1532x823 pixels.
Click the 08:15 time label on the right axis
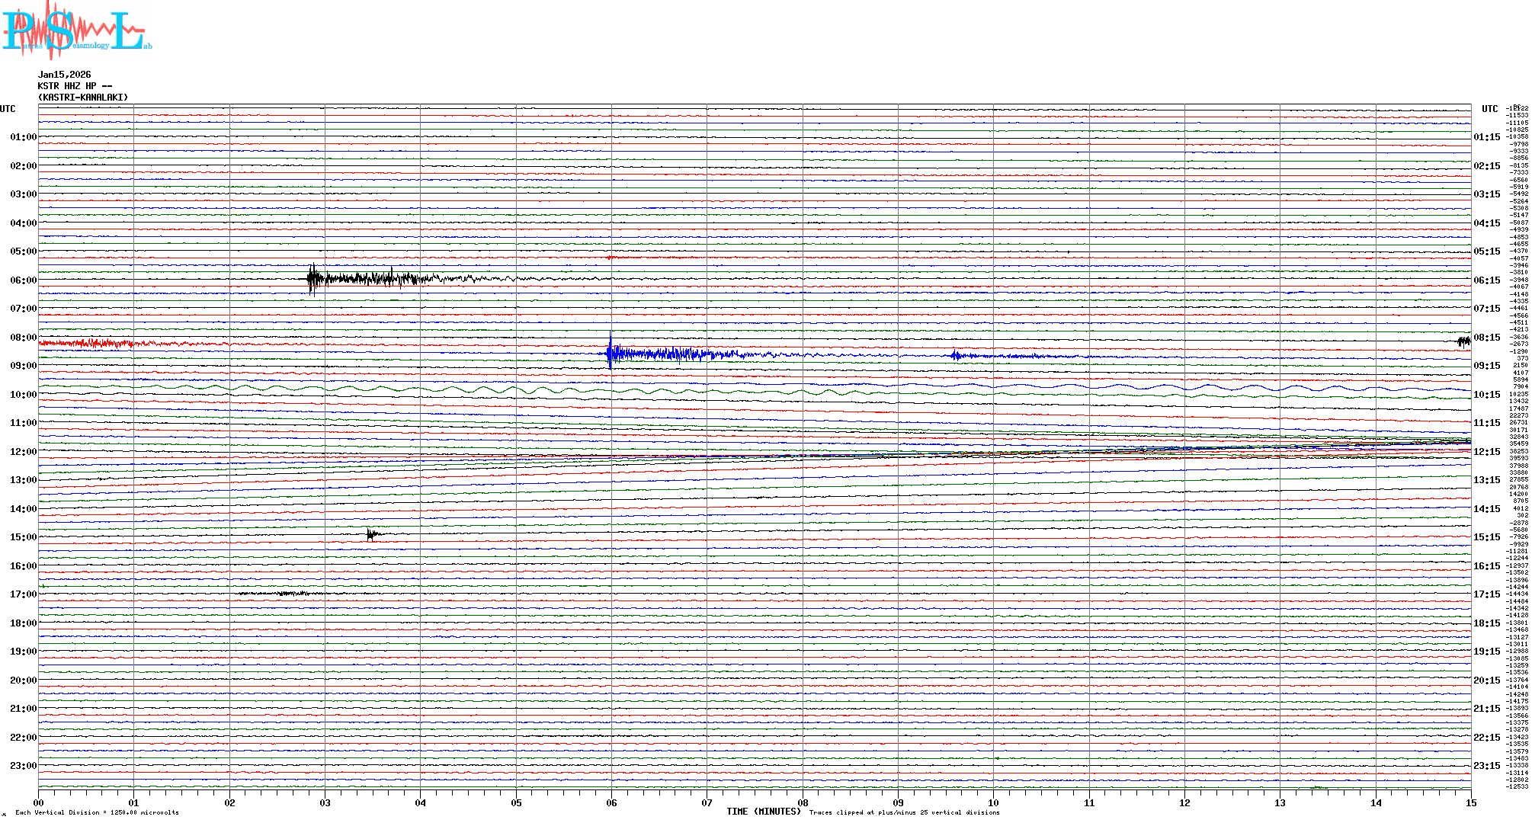click(x=1486, y=338)
